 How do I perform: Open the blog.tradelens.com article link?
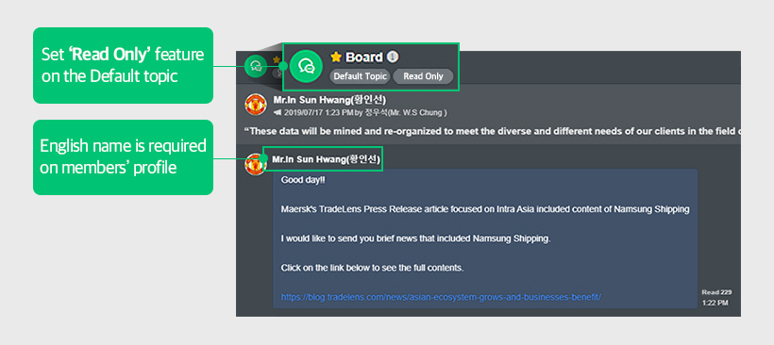pyautogui.click(x=441, y=297)
